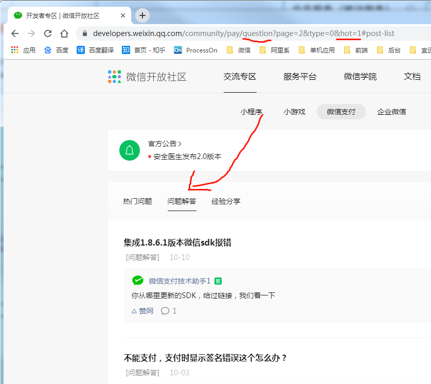Image resolution: width=431 pixels, height=384 pixels.
Task: Open the 应用 apps grid bookmark
Action: (23, 50)
